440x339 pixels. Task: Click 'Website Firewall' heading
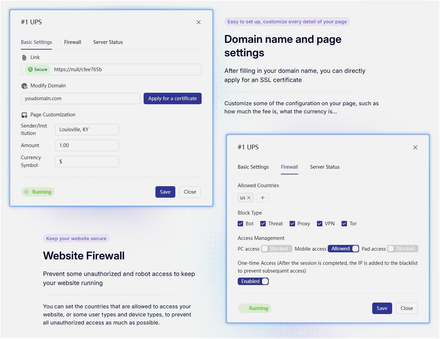pos(84,256)
